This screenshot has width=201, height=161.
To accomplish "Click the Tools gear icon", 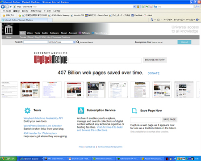I will tap(28, 110).
